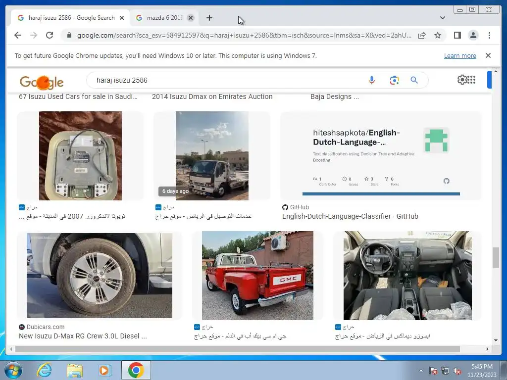The width and height of the screenshot is (507, 380).
Task: Search by image with Google Lens
Action: 394,80
